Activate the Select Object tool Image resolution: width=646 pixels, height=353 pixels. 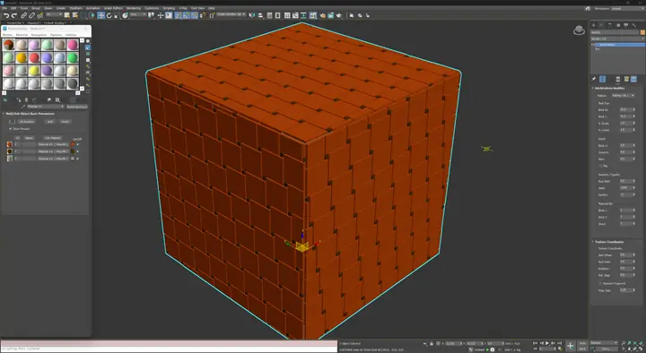pos(66,15)
